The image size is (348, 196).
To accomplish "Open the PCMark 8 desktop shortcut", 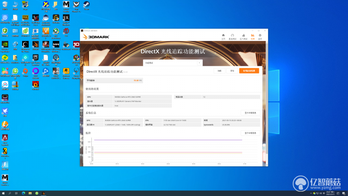I will [25, 32].
